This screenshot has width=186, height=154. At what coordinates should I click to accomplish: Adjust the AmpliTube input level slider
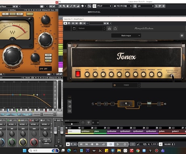72,124
